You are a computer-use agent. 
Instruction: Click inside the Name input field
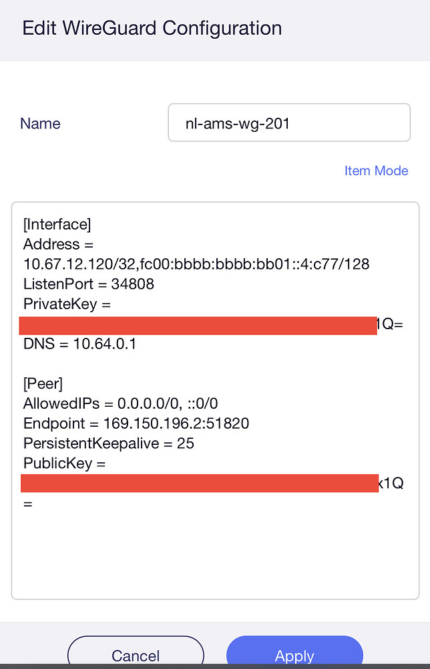pyautogui.click(x=289, y=122)
